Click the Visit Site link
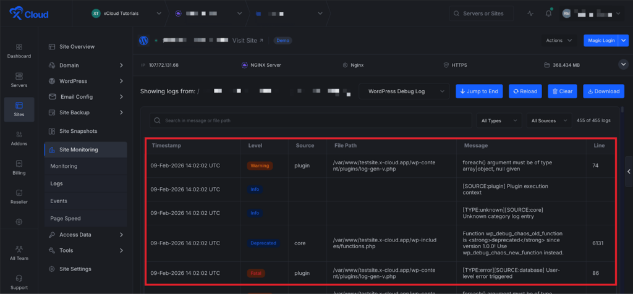 click(247, 41)
